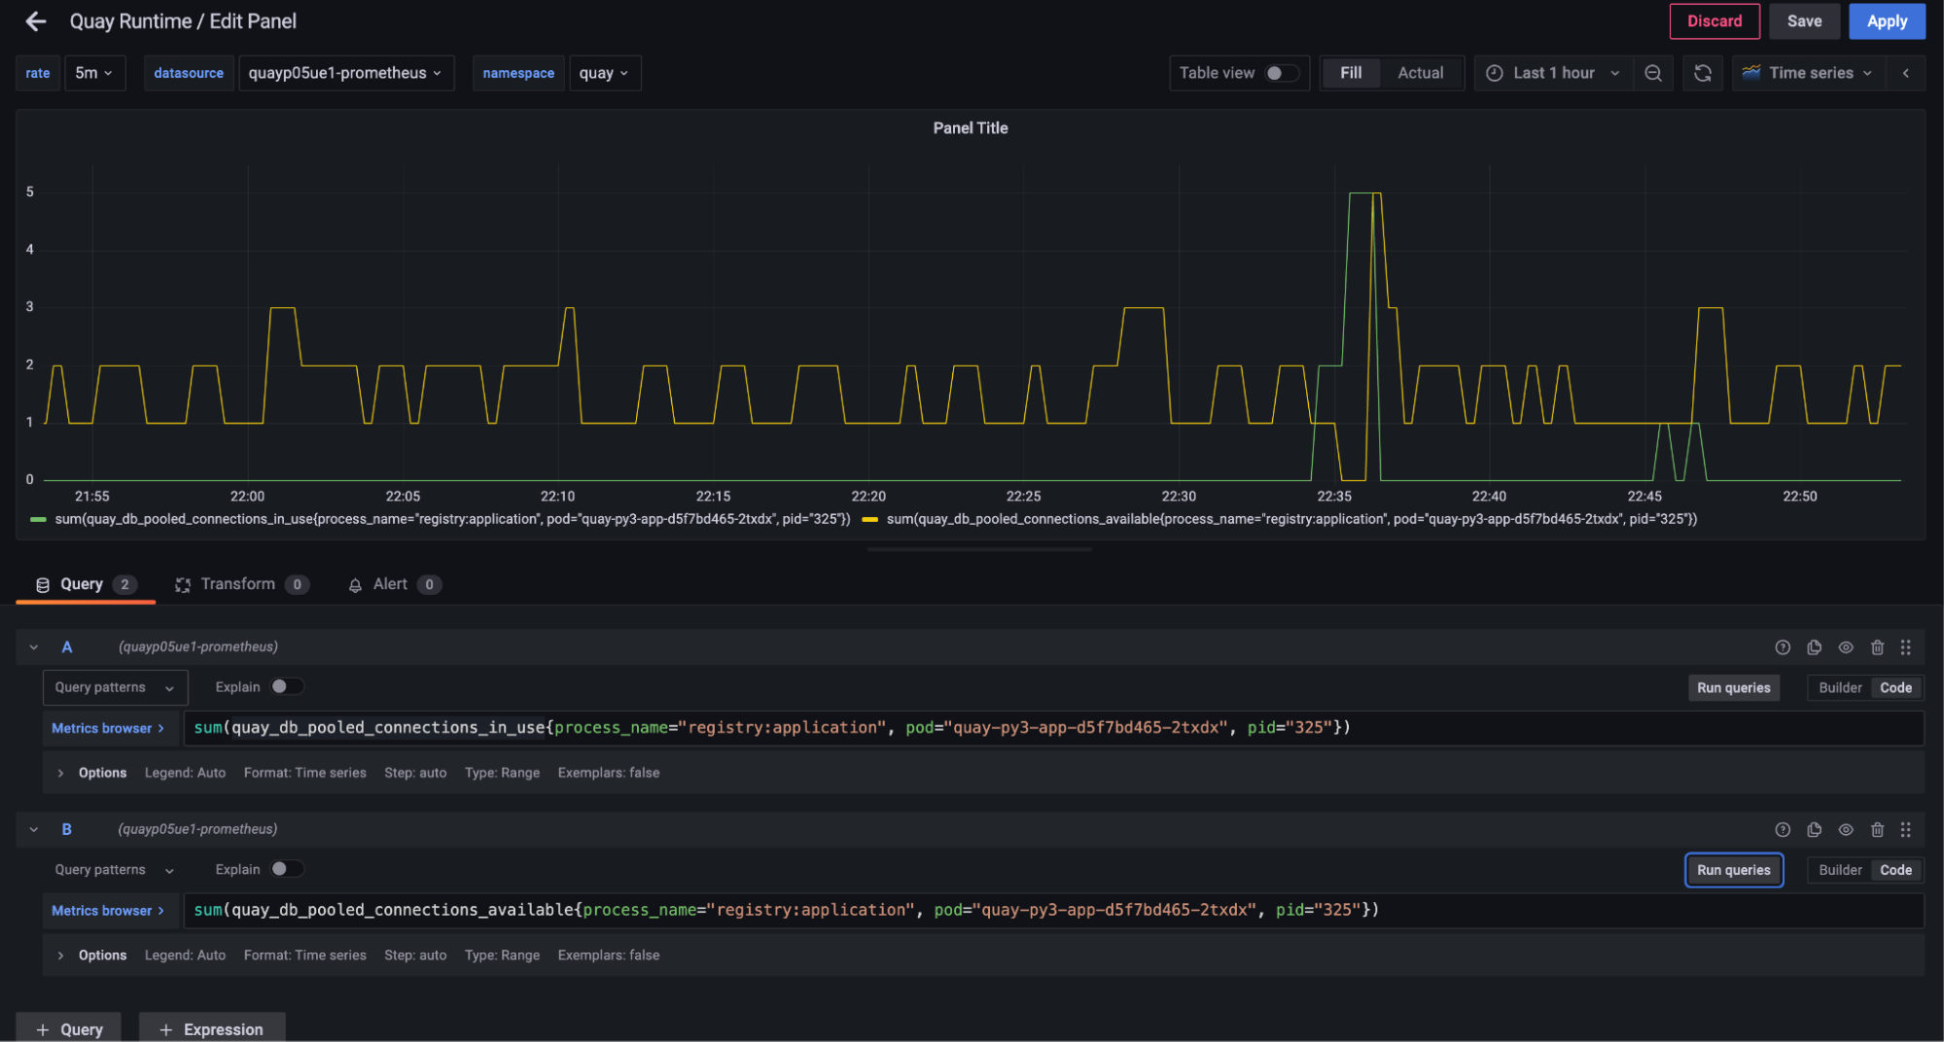
Task: Open the Last 1 hour time picker
Action: [1553, 73]
